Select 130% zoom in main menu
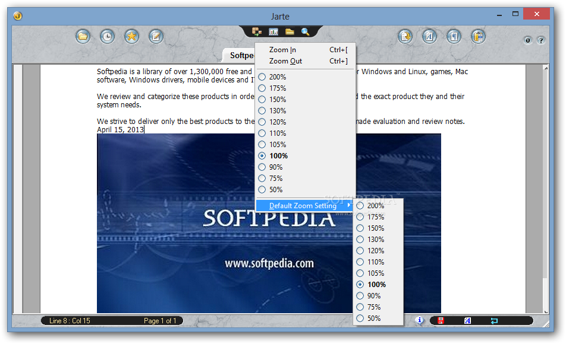 (x=305, y=110)
